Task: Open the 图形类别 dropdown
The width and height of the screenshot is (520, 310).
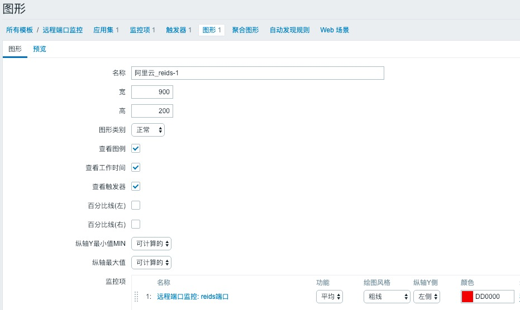Action: click(148, 130)
